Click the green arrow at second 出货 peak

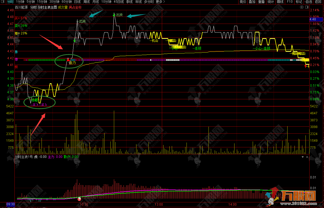114,15
